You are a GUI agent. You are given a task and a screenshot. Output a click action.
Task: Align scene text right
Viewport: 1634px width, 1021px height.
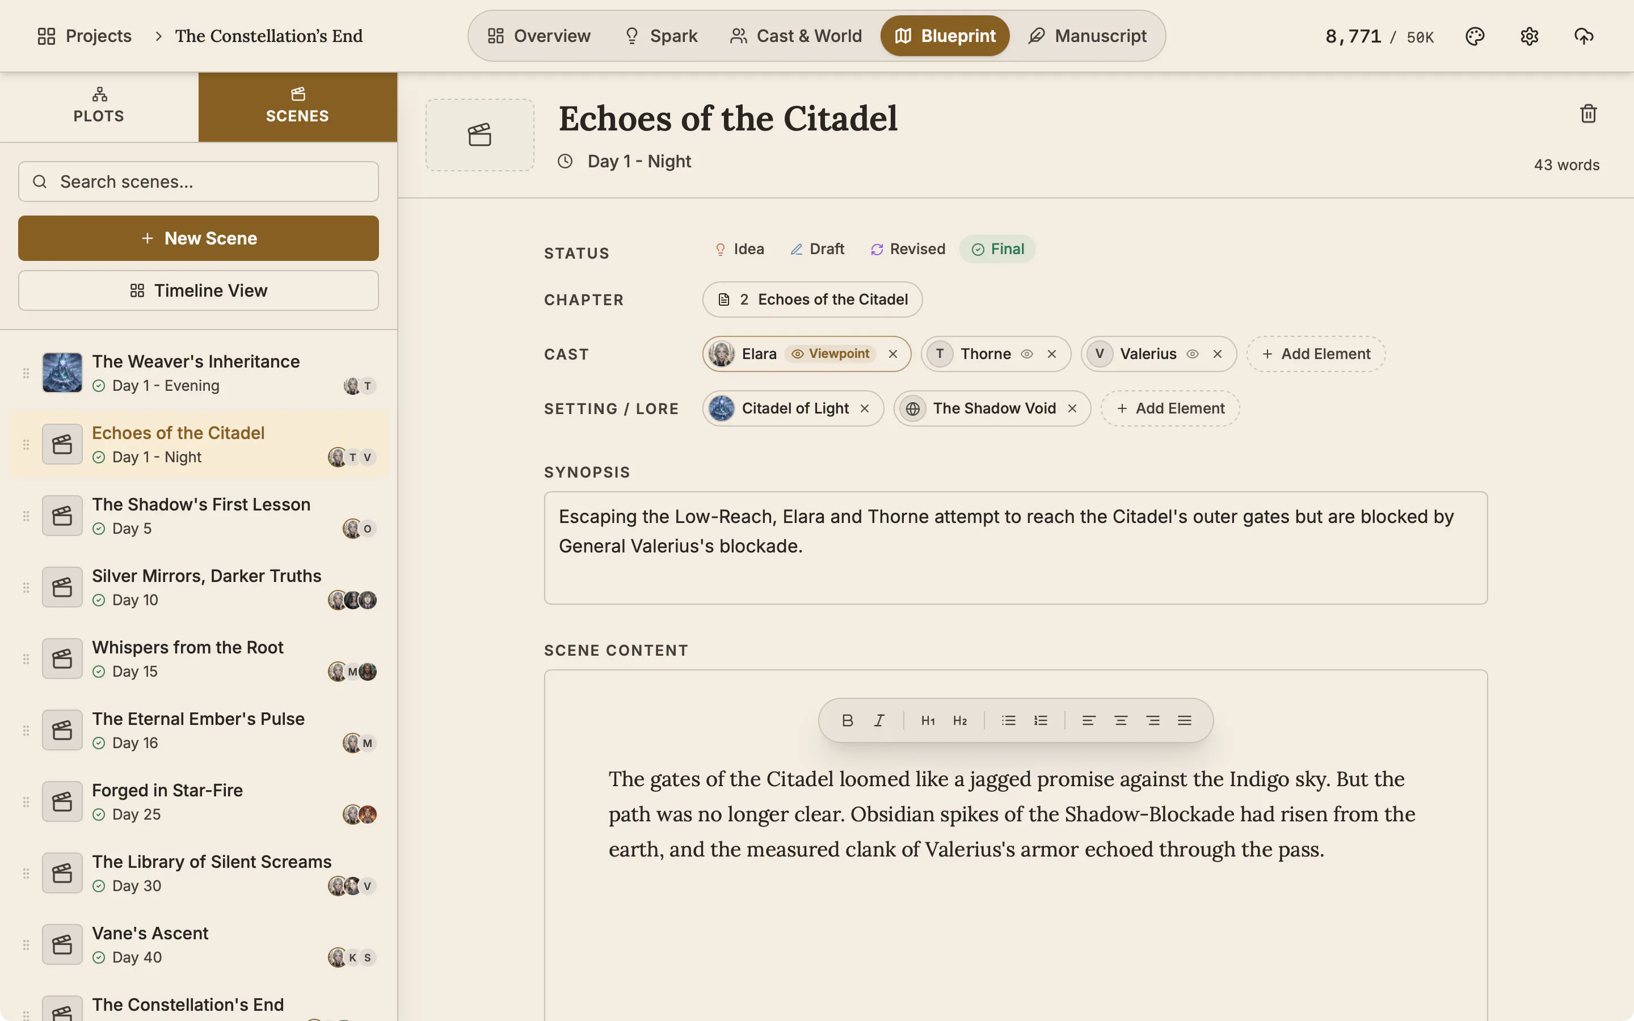pos(1152,720)
